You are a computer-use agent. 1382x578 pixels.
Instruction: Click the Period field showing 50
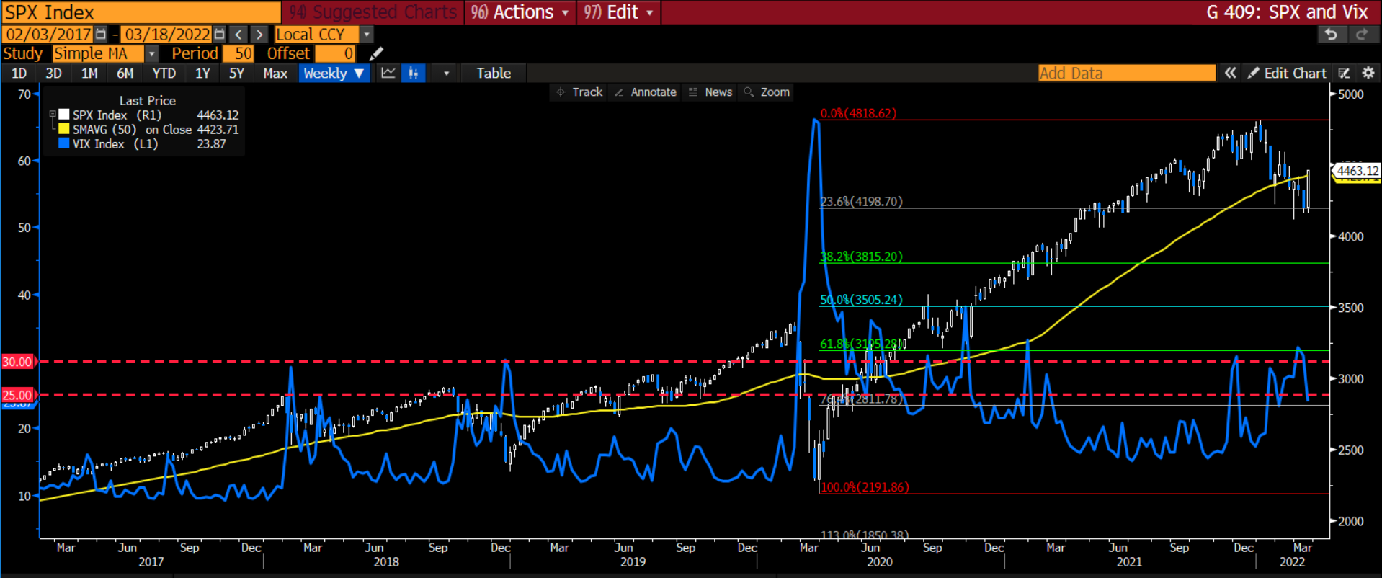click(x=238, y=53)
